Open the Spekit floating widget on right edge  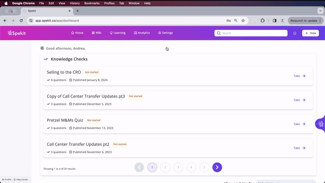[x=321, y=124]
